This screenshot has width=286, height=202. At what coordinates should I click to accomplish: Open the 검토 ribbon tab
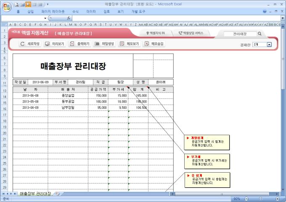point(106,12)
